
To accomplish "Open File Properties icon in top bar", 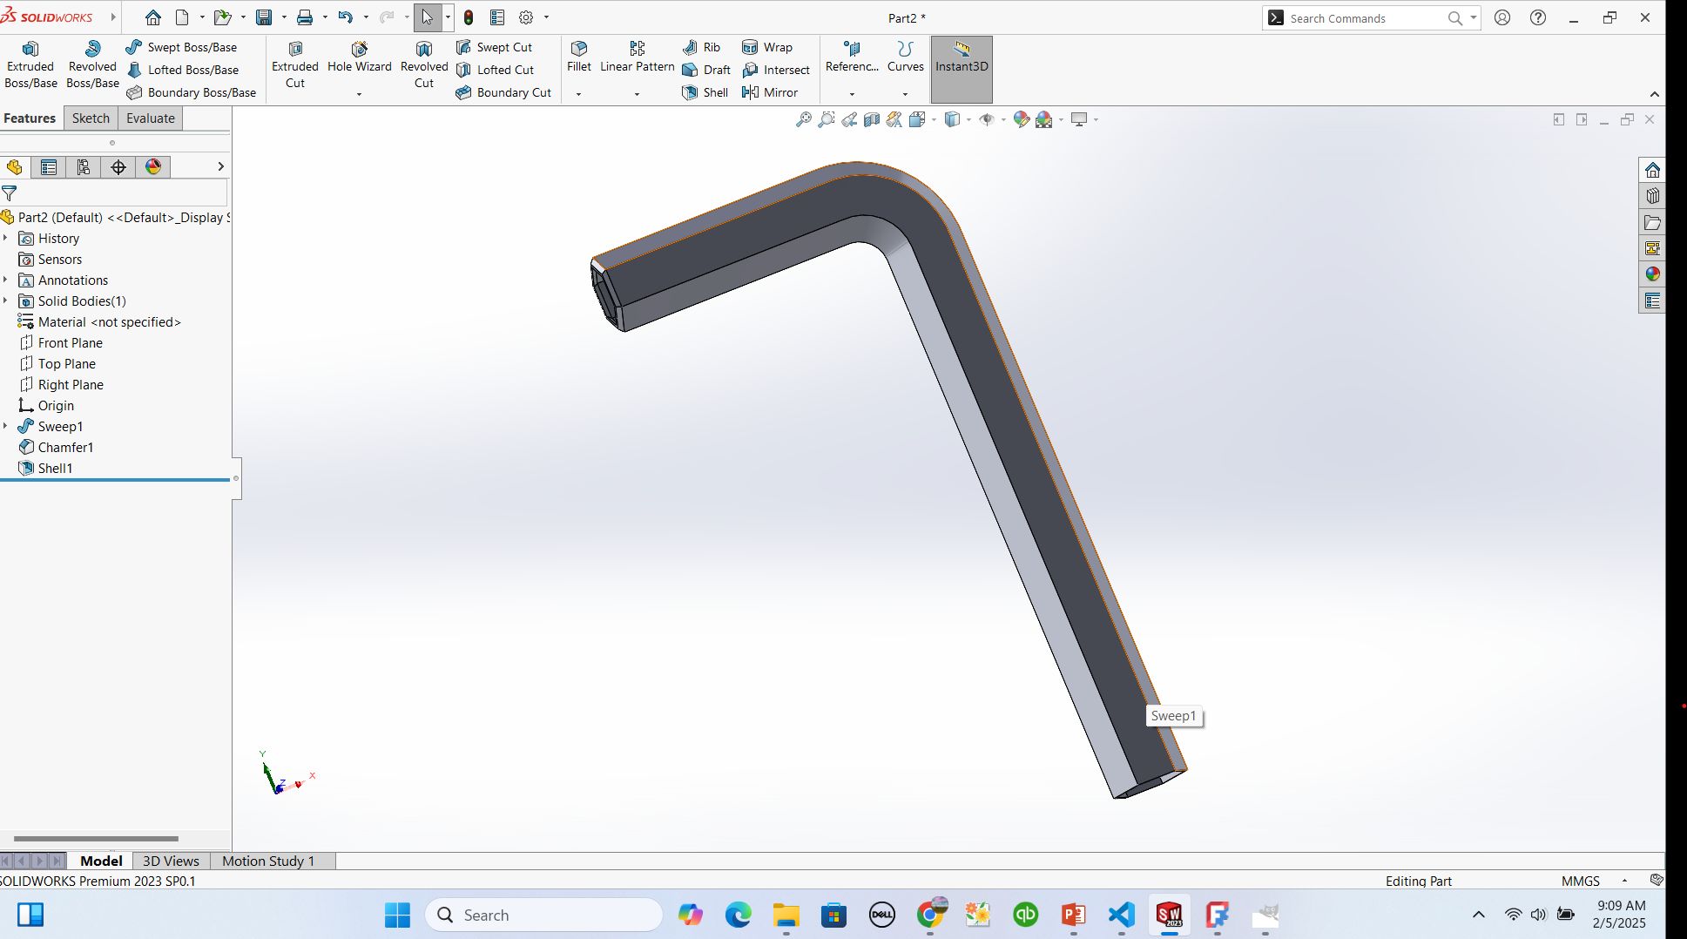I will coord(497,17).
